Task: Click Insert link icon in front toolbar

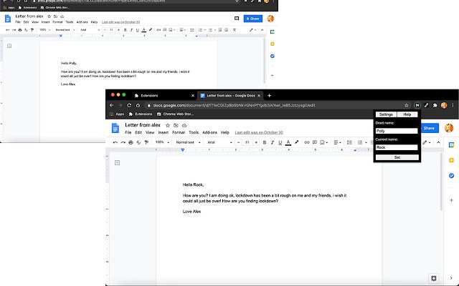Action: click(307, 142)
